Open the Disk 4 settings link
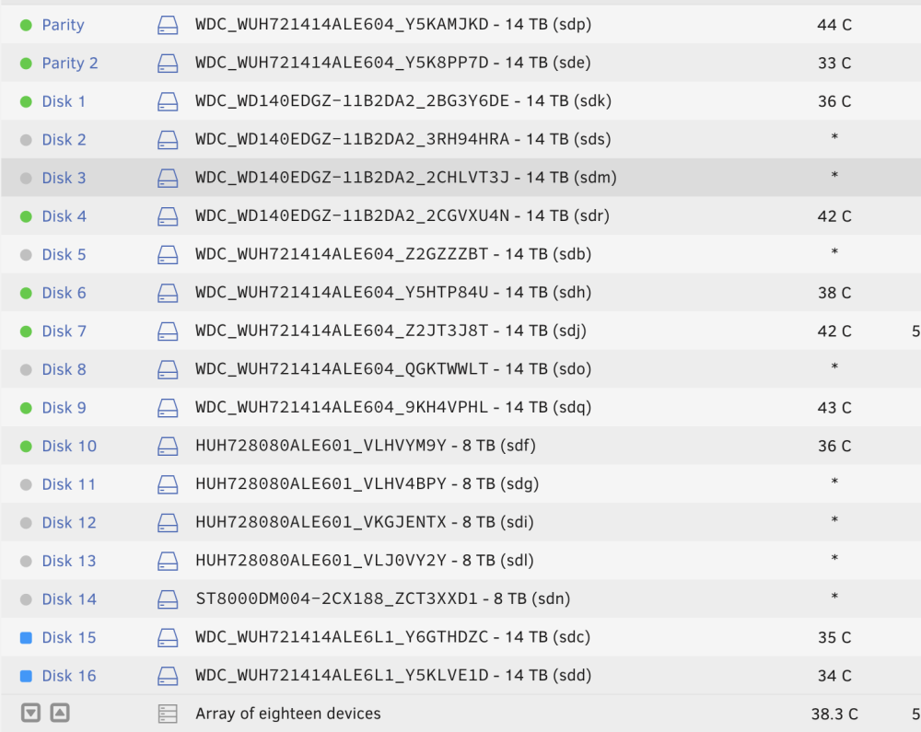The width and height of the screenshot is (921, 732). point(64,216)
